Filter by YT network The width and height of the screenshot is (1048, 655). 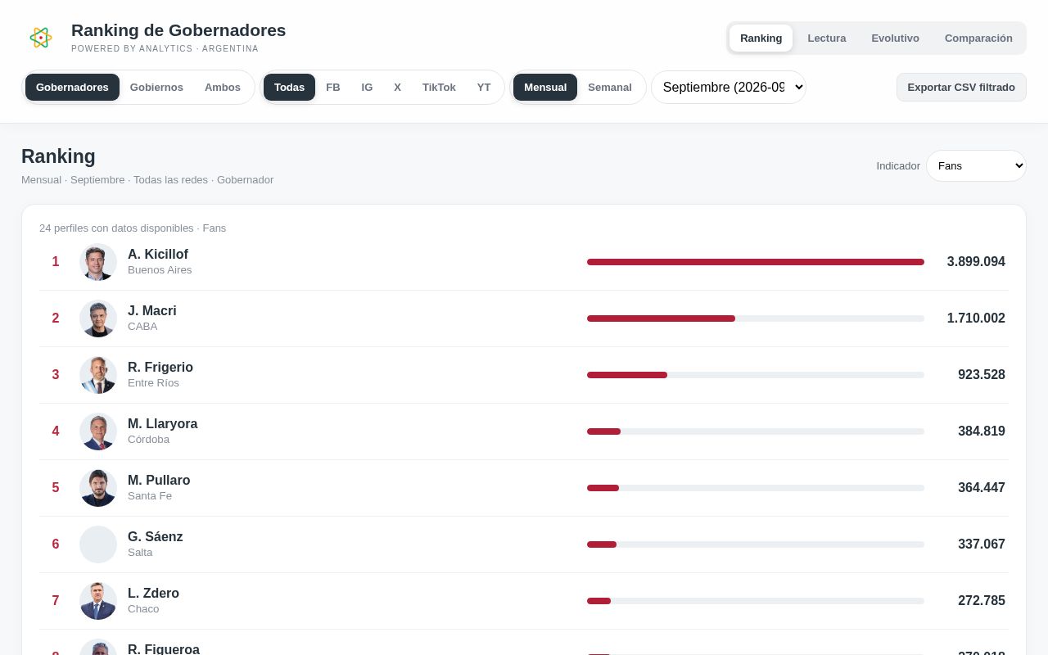(x=484, y=88)
